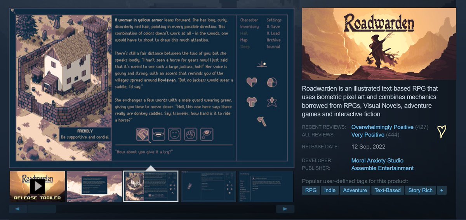
Task: Choose the crying eye attitude icon
Action: pyautogui.click(x=207, y=135)
